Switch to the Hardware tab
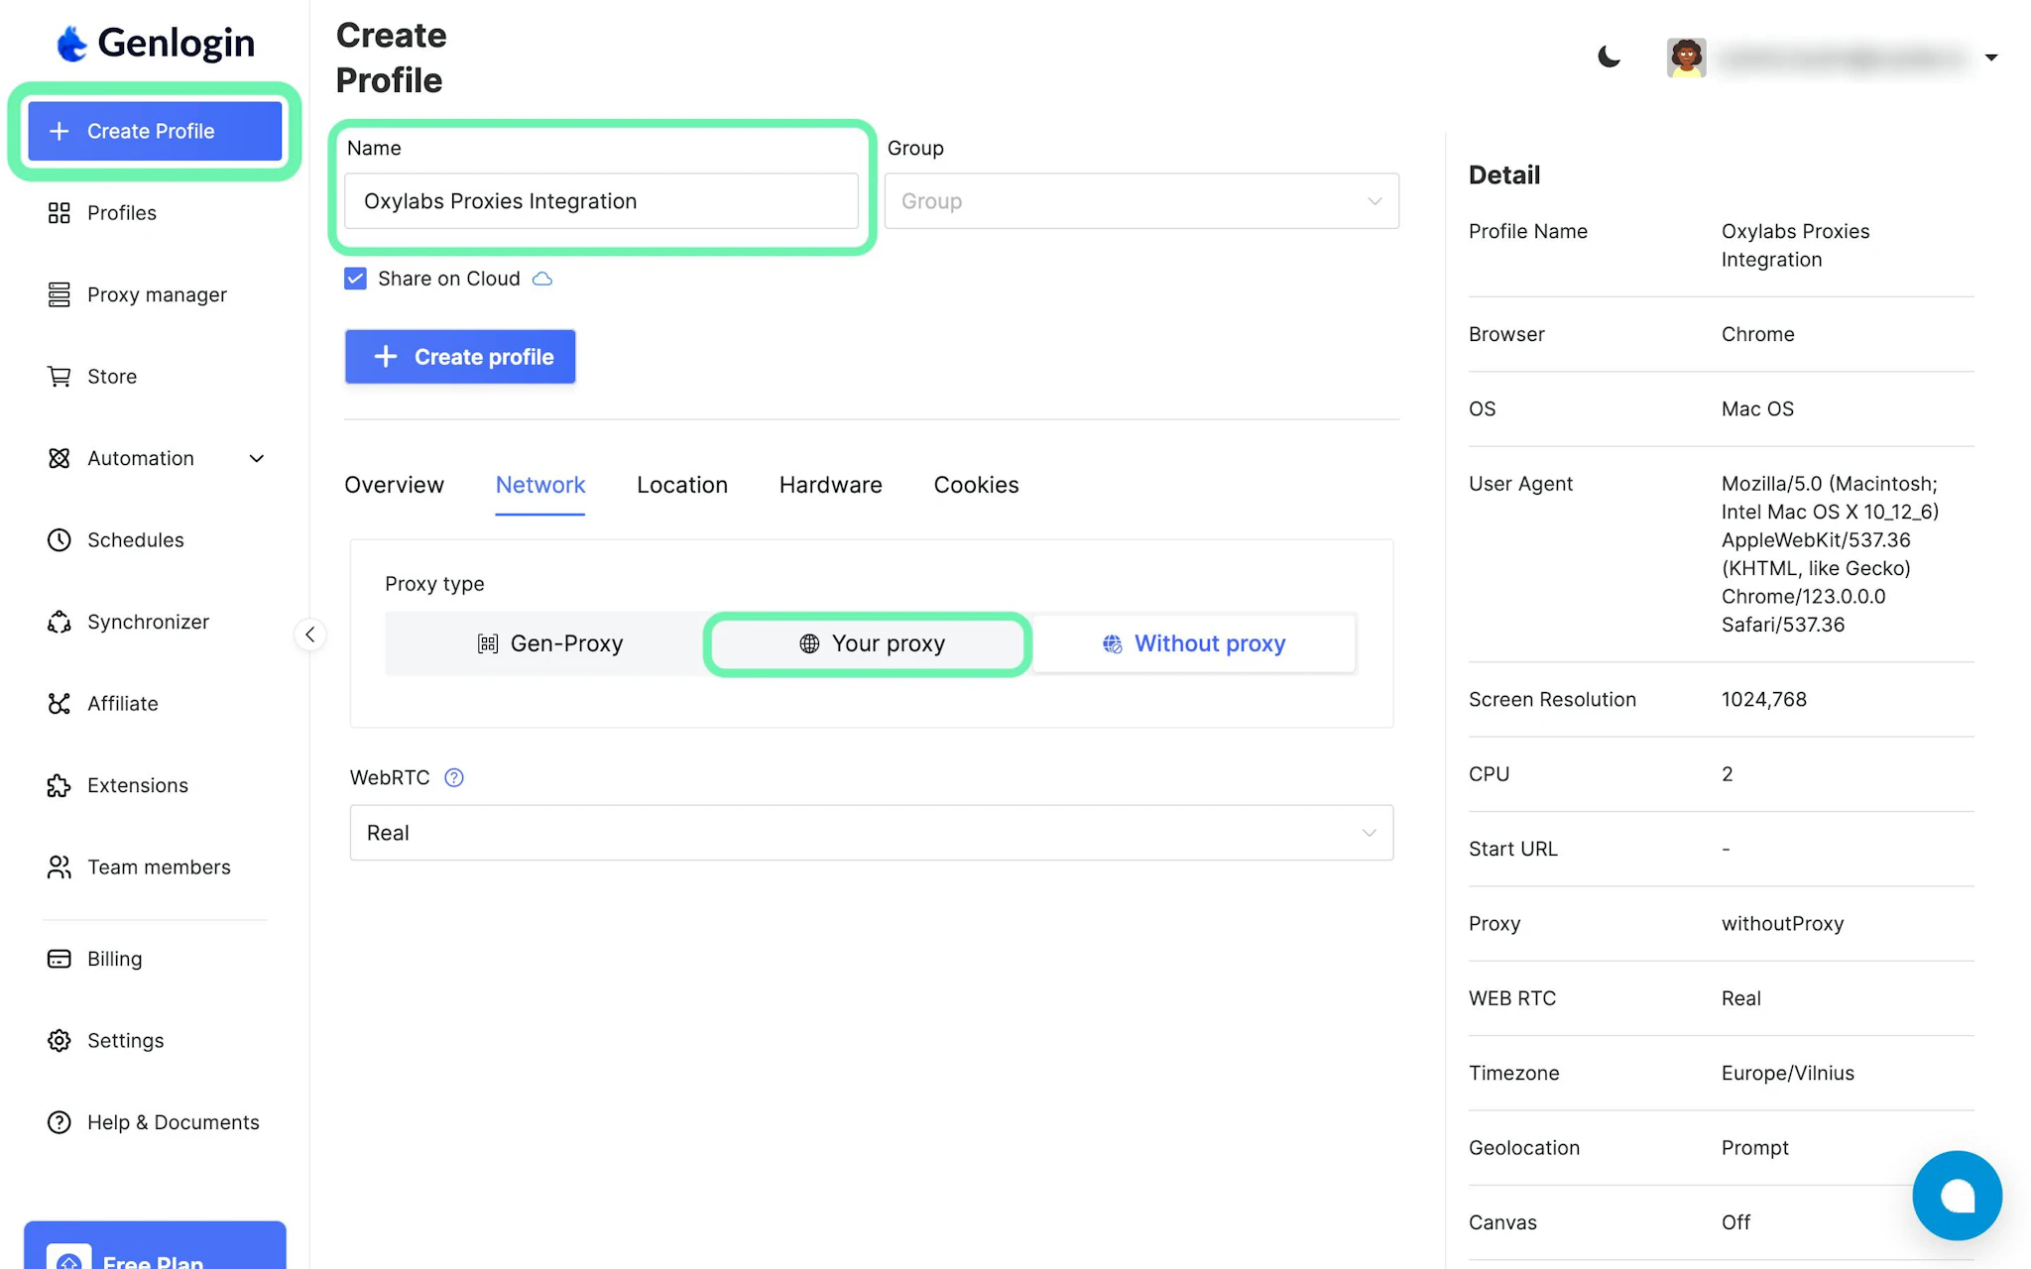This screenshot has height=1269, width=2031. pos(830,485)
